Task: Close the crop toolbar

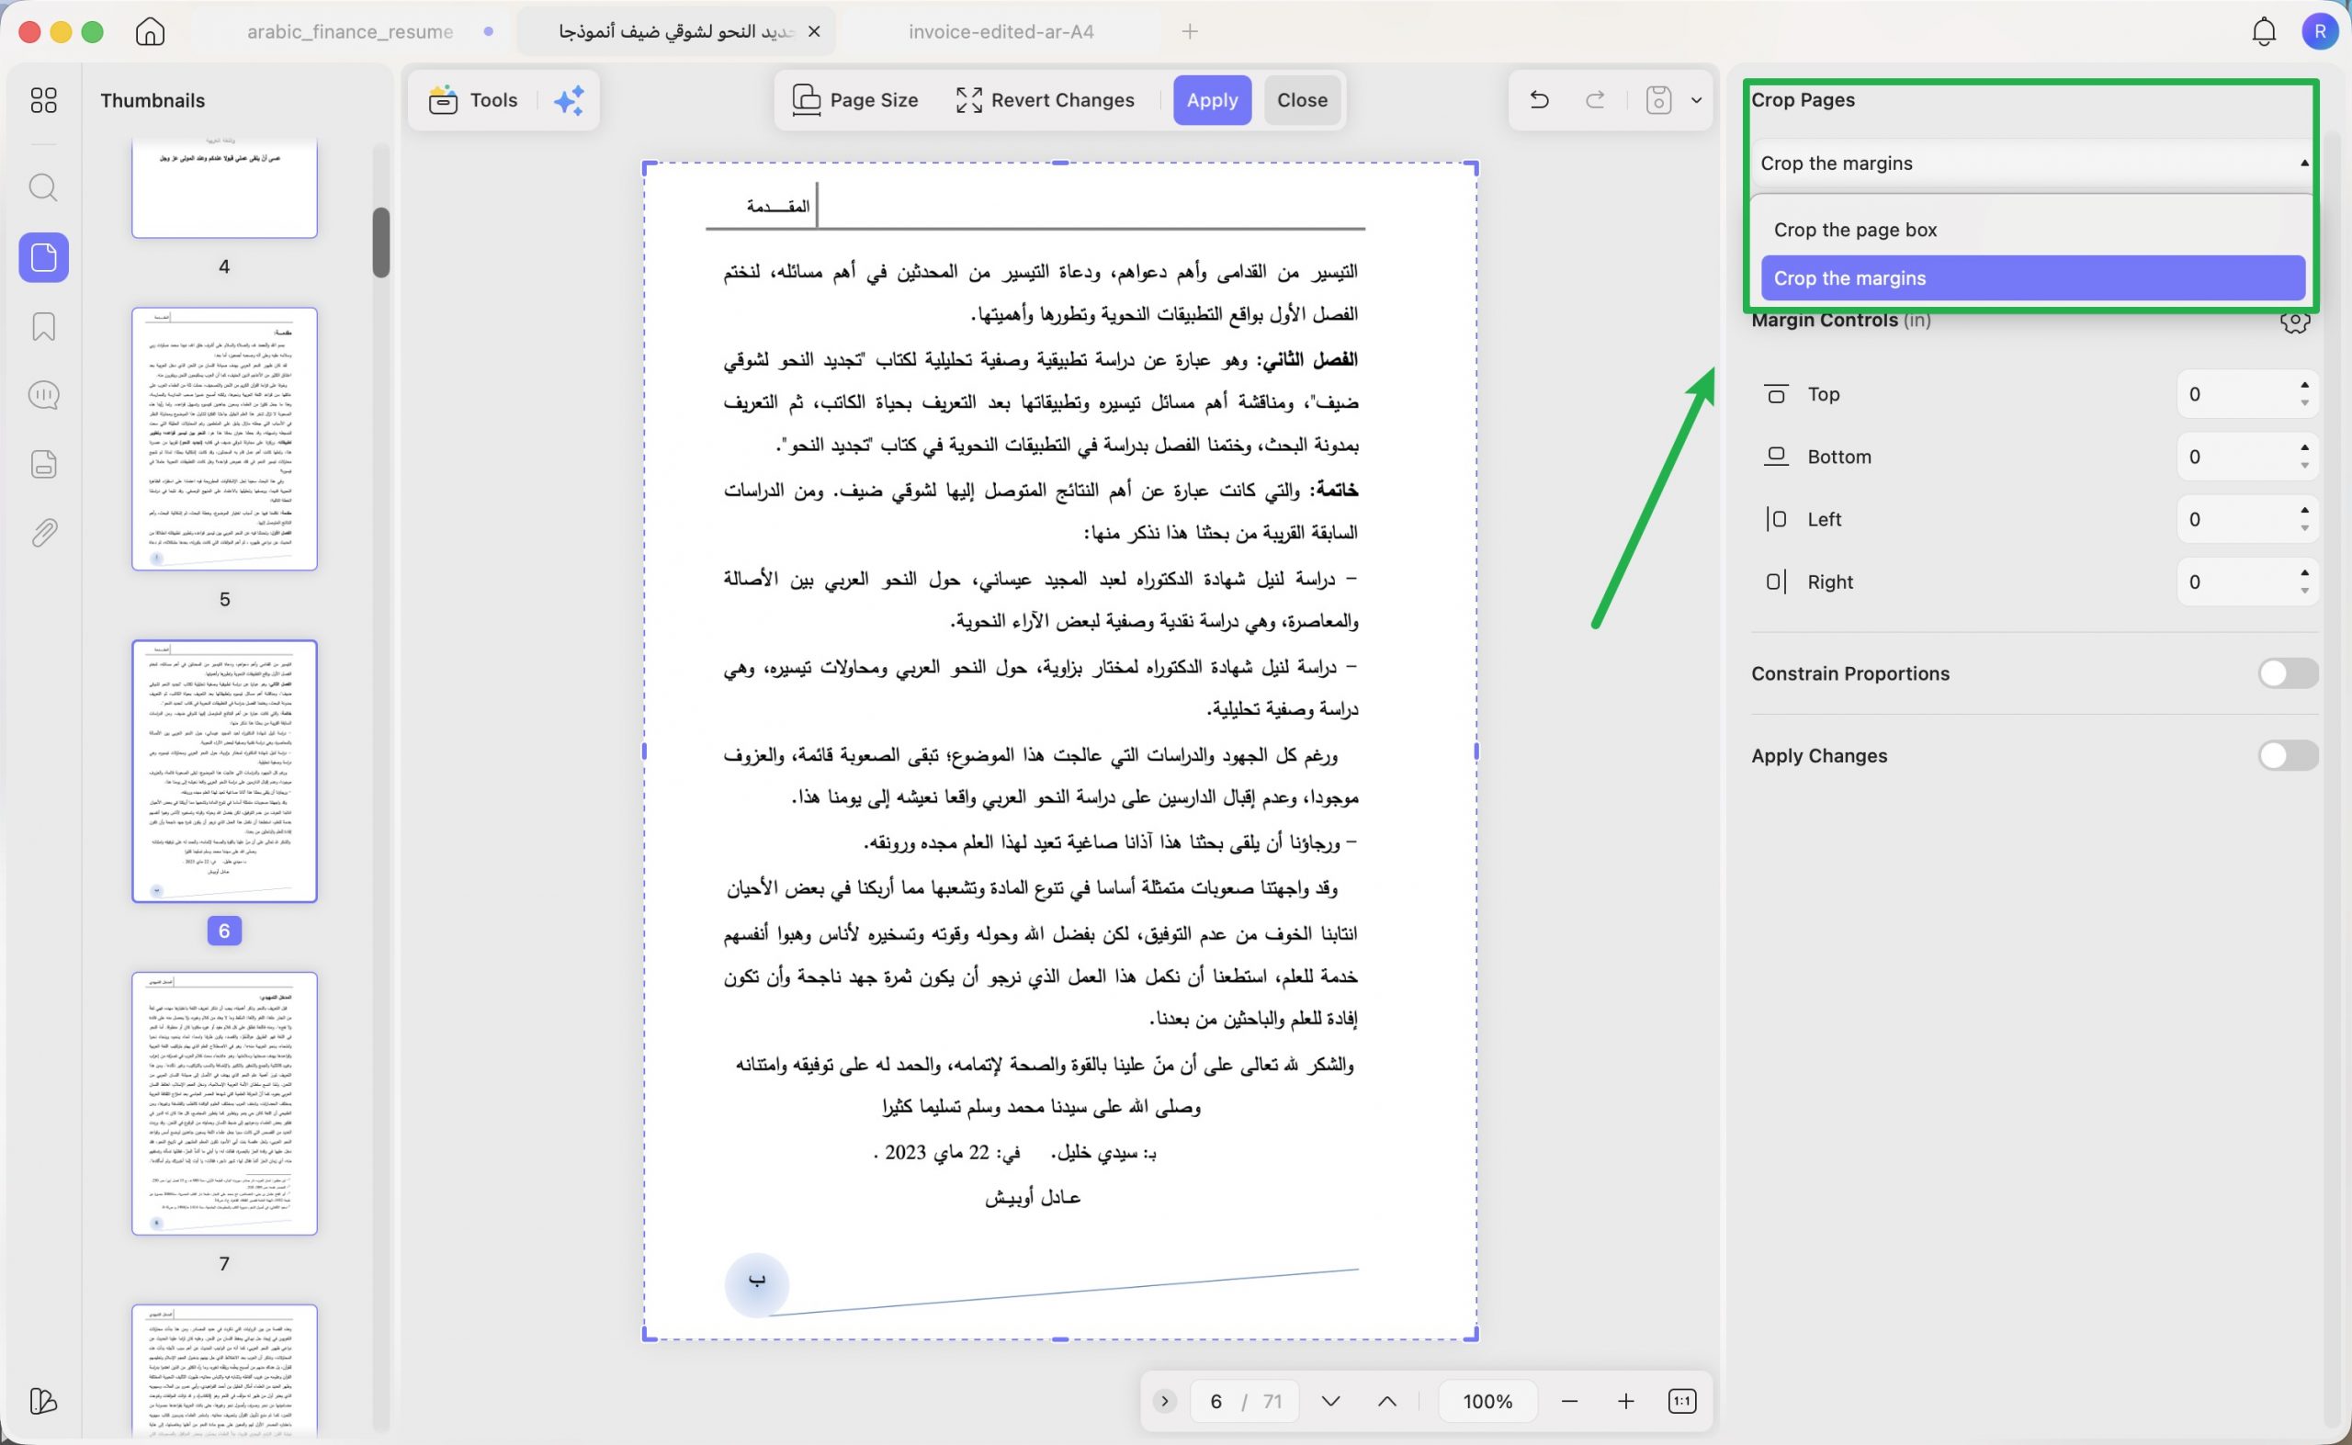Action: point(1303,100)
